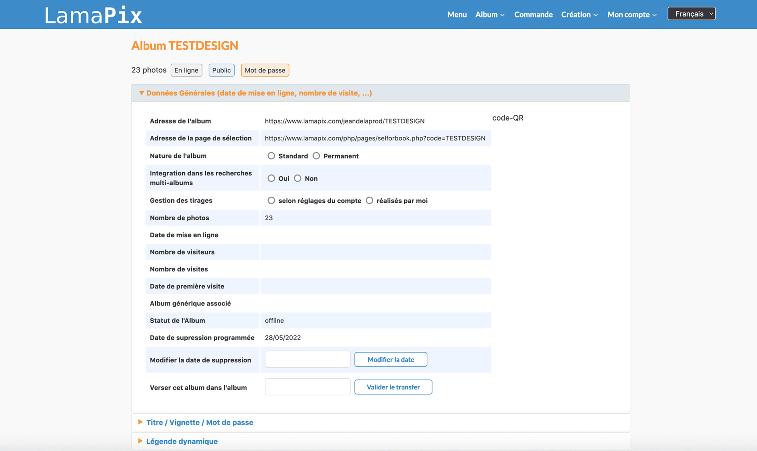Click the deletion date input field
The width and height of the screenshot is (757, 451).
click(x=308, y=359)
